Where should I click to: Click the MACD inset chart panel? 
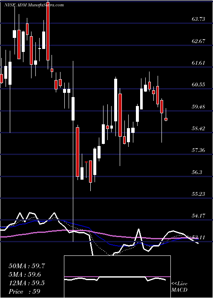pos(117,277)
